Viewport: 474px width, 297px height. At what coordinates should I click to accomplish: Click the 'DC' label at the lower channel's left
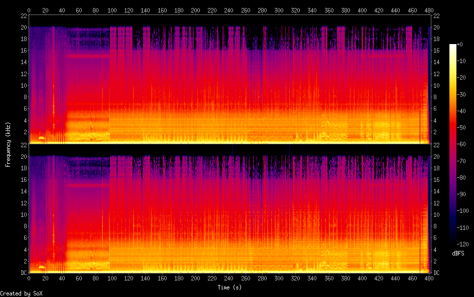click(x=23, y=273)
